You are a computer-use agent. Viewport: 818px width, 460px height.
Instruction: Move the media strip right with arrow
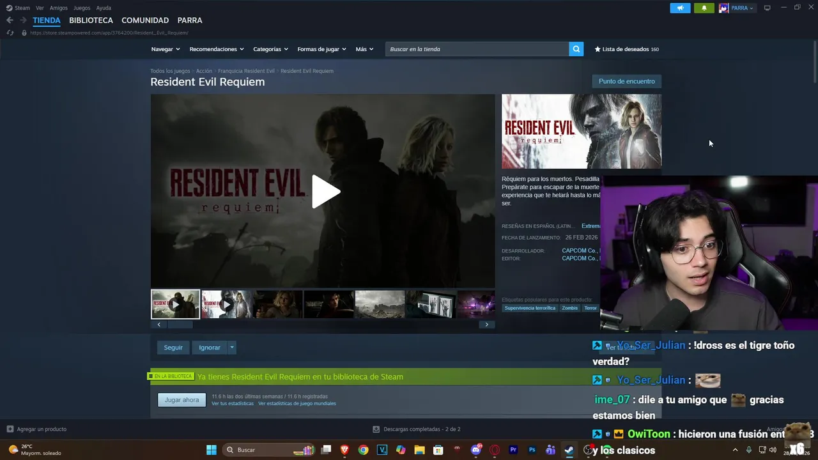click(486, 325)
